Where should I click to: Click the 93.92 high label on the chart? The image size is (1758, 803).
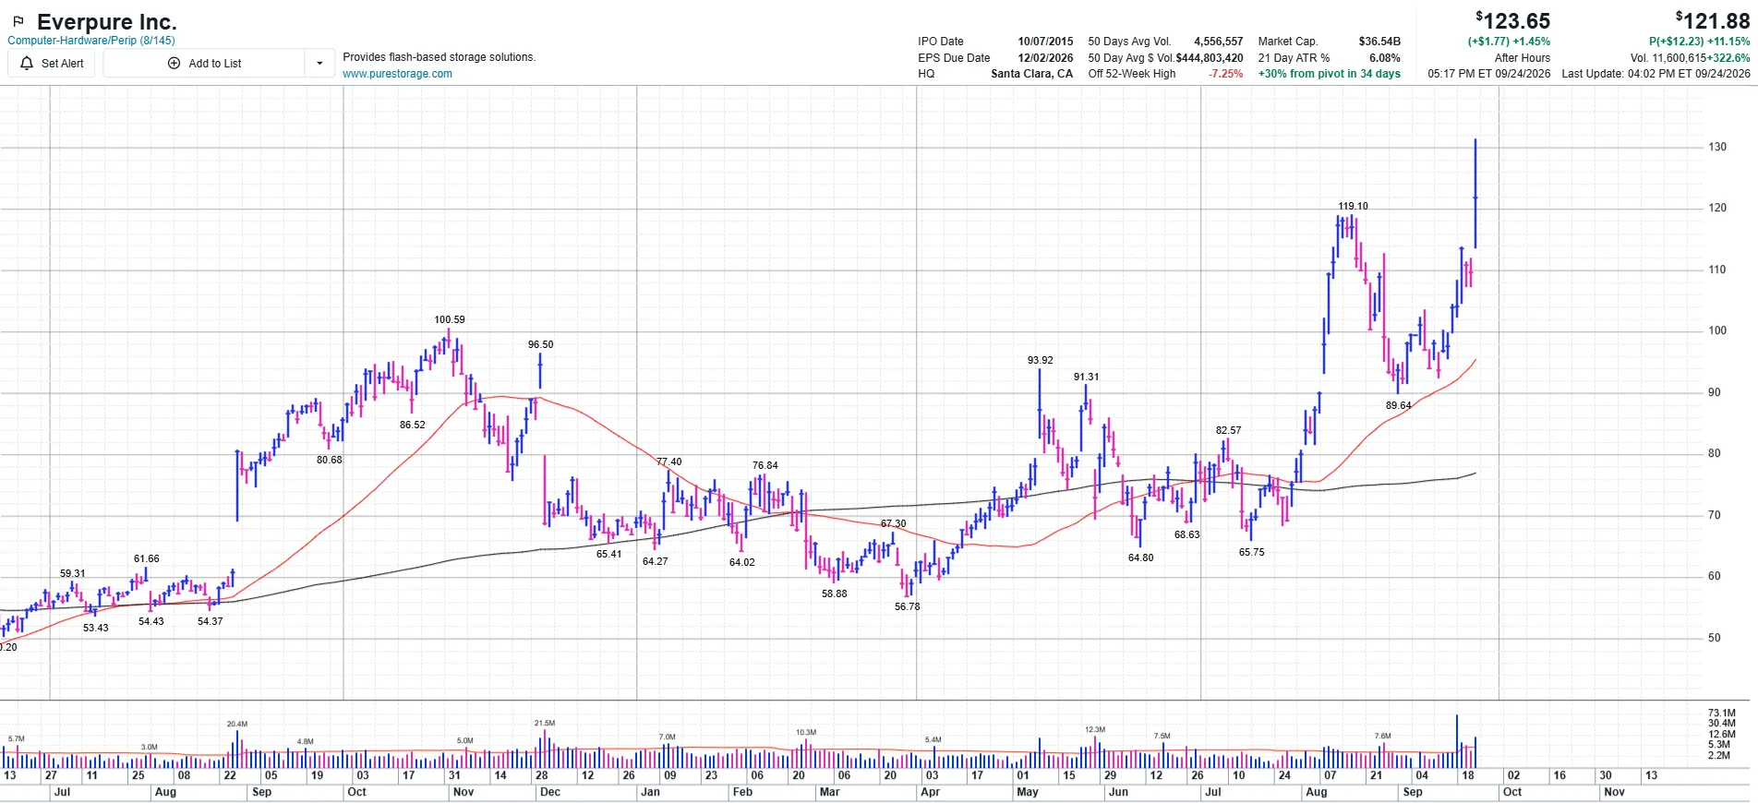pyautogui.click(x=1041, y=361)
